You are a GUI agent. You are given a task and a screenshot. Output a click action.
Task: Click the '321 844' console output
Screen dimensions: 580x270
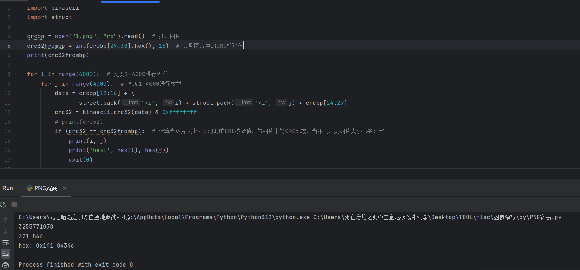(31, 236)
